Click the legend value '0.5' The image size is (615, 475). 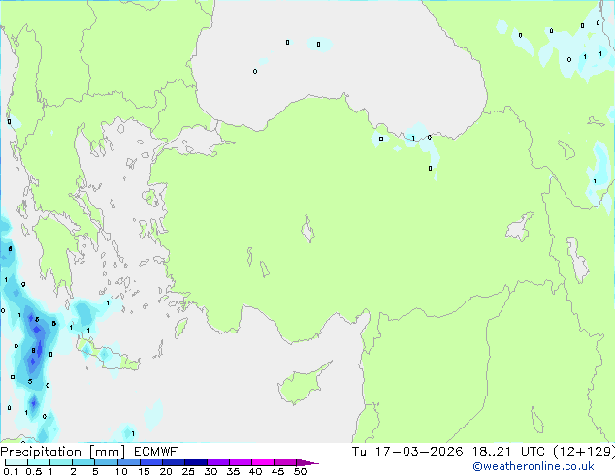point(33,471)
